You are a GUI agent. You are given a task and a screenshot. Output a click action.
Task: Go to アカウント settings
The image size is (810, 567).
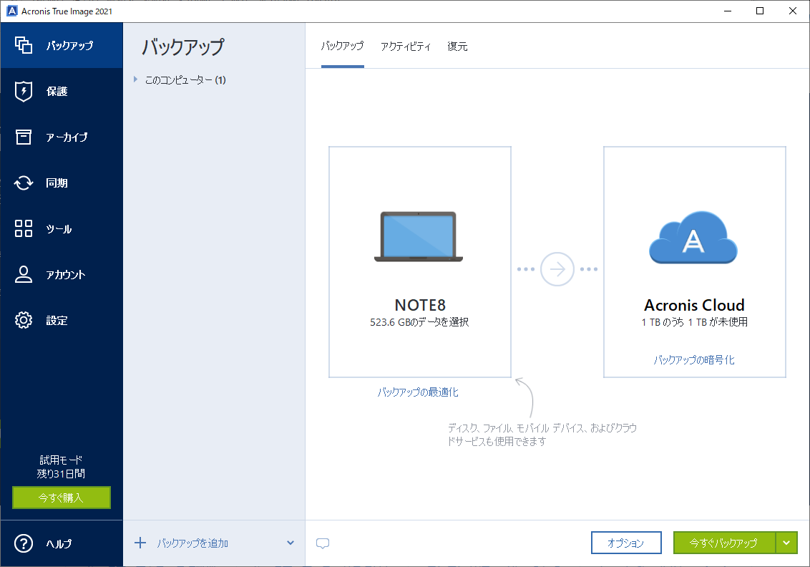[x=62, y=274]
